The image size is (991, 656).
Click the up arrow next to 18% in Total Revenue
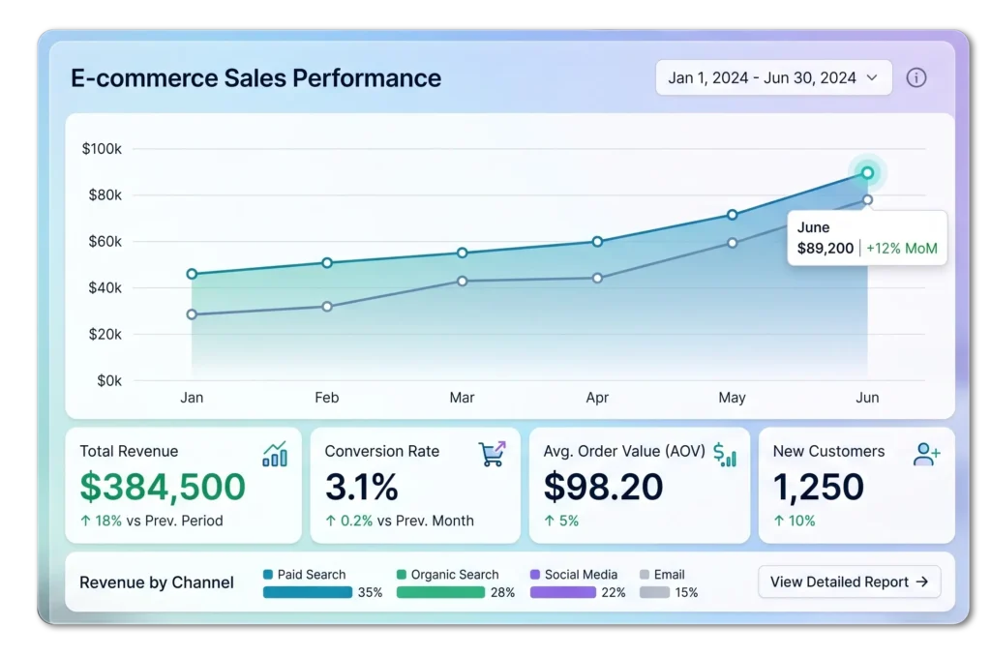(x=85, y=521)
